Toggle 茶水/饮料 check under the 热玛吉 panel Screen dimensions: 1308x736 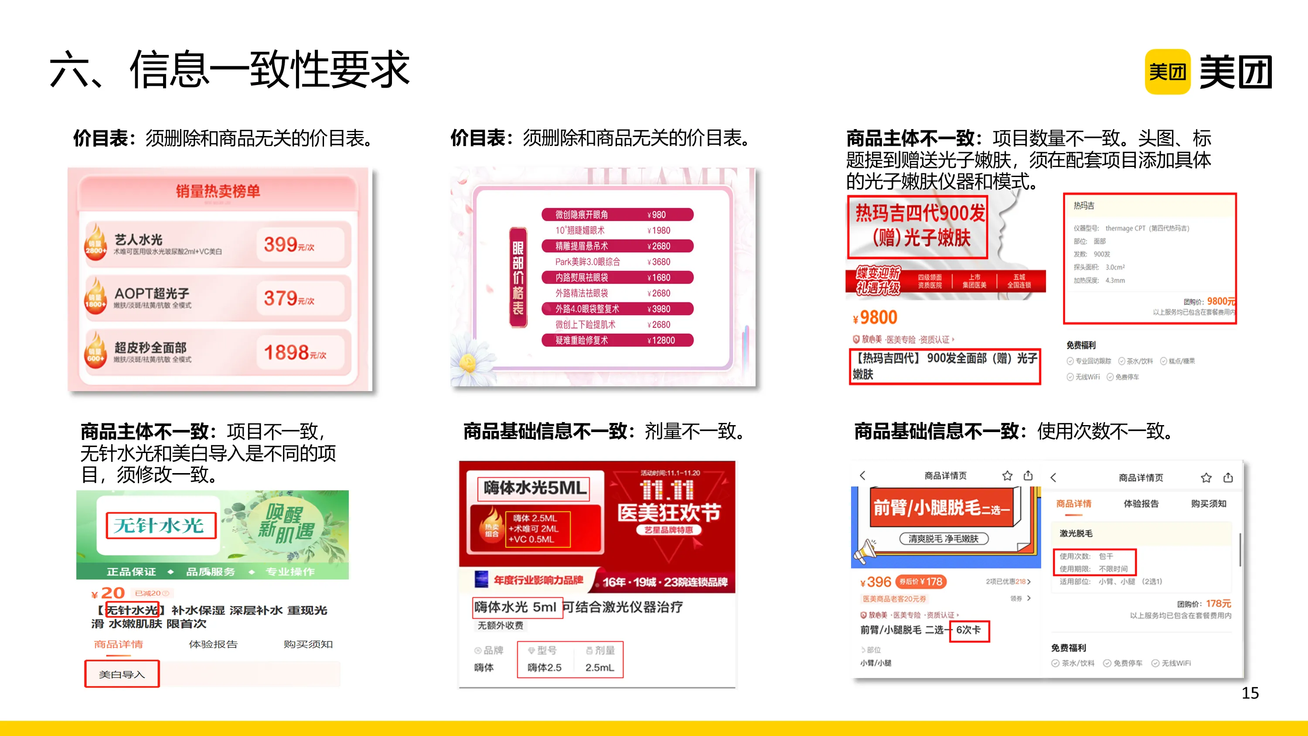[x=1122, y=361]
